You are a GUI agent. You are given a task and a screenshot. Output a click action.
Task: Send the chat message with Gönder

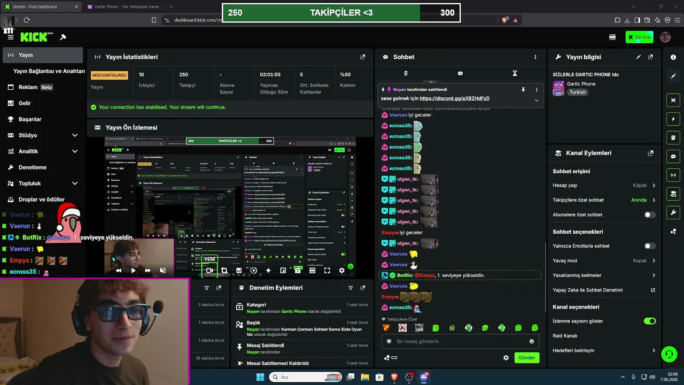tap(527, 358)
